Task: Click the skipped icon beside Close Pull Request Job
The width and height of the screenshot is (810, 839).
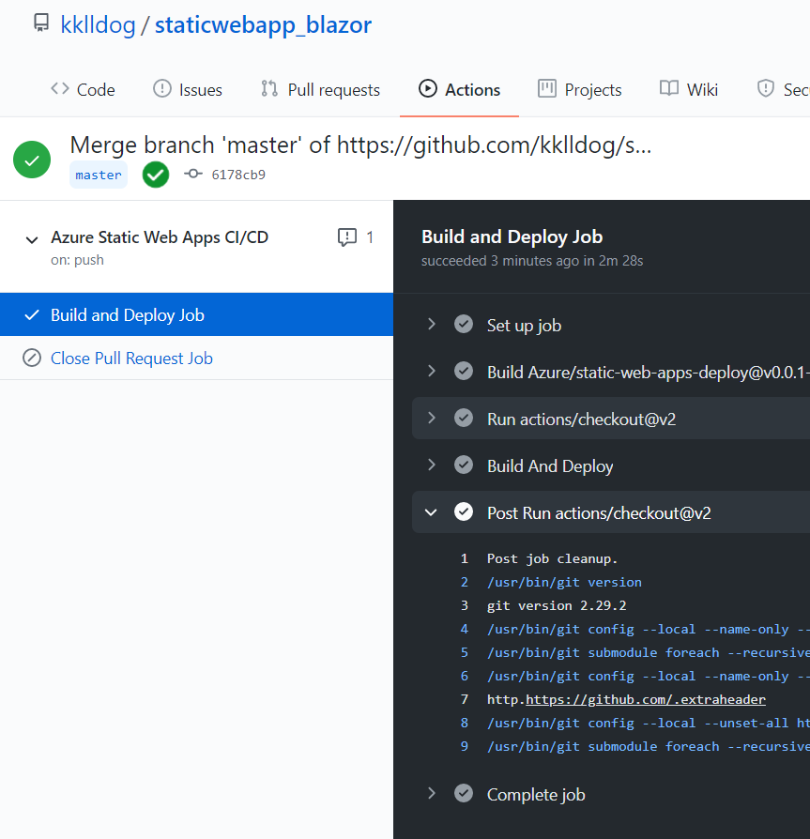Action: coord(32,358)
